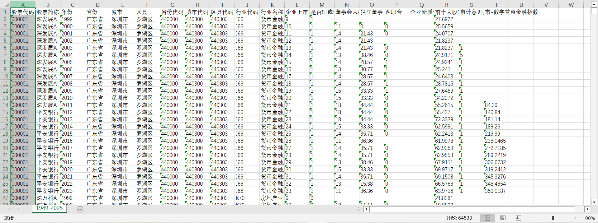Open the 1949-2025 sheet tab
Screen dimensions: 598x223
(x=49, y=208)
